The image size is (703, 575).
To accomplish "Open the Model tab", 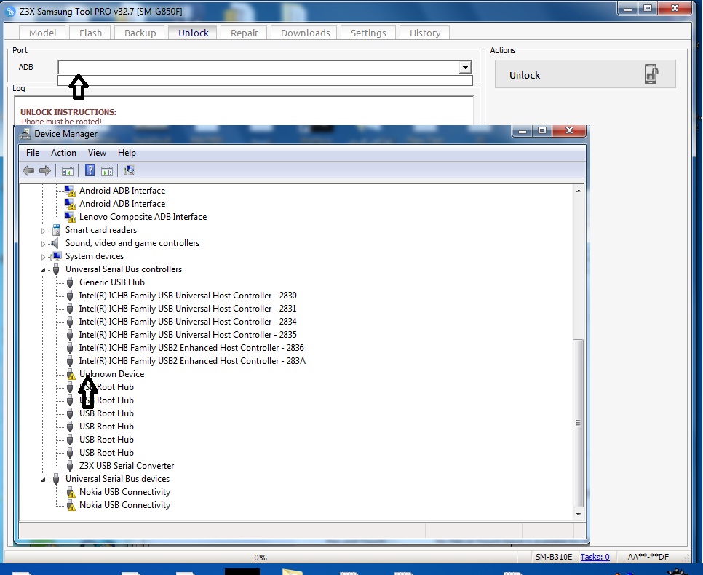I will [43, 33].
